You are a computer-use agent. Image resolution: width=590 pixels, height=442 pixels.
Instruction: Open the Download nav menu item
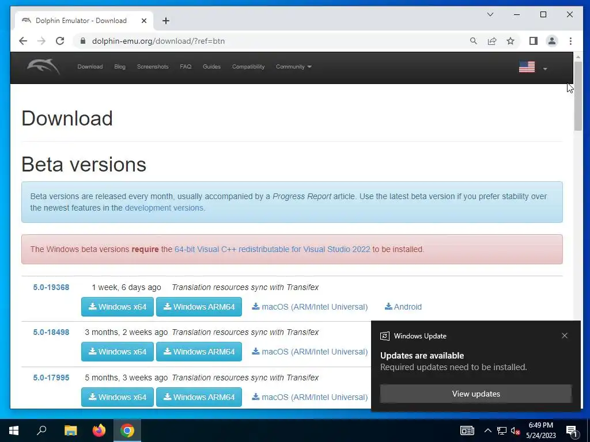[x=90, y=67]
